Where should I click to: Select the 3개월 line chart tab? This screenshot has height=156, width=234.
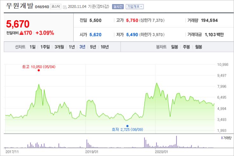59,47
